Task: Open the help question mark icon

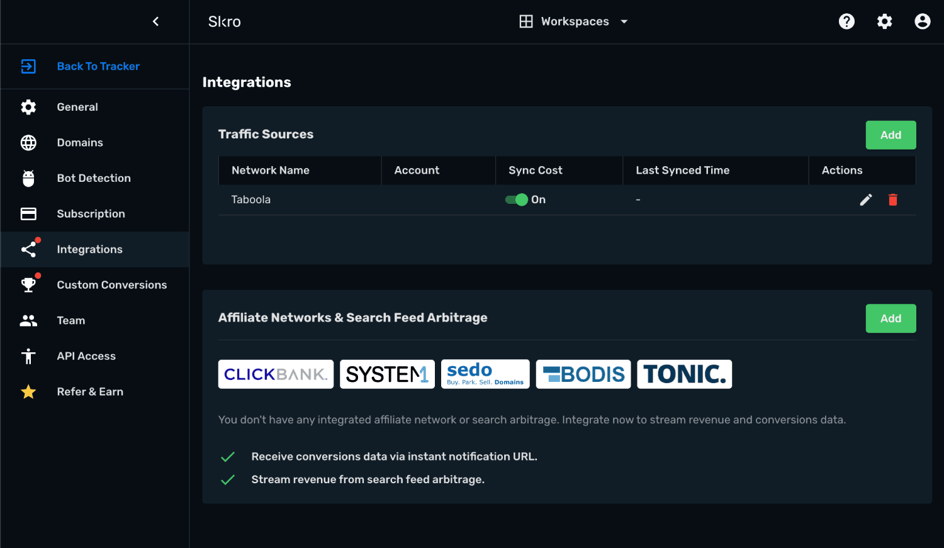Action: point(846,21)
